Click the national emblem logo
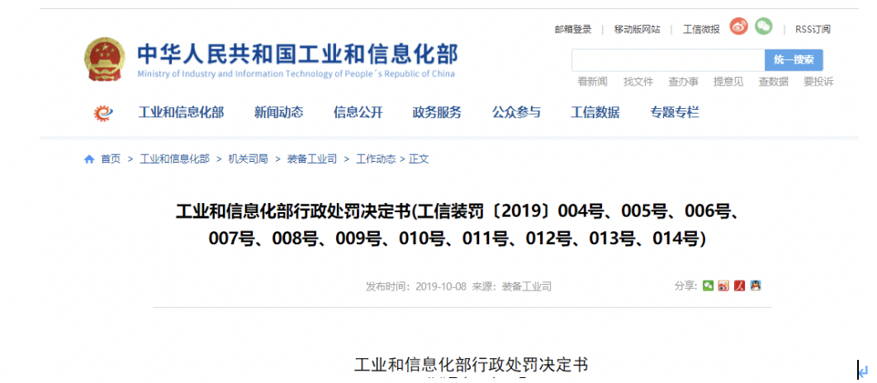877x383 pixels. (x=105, y=59)
